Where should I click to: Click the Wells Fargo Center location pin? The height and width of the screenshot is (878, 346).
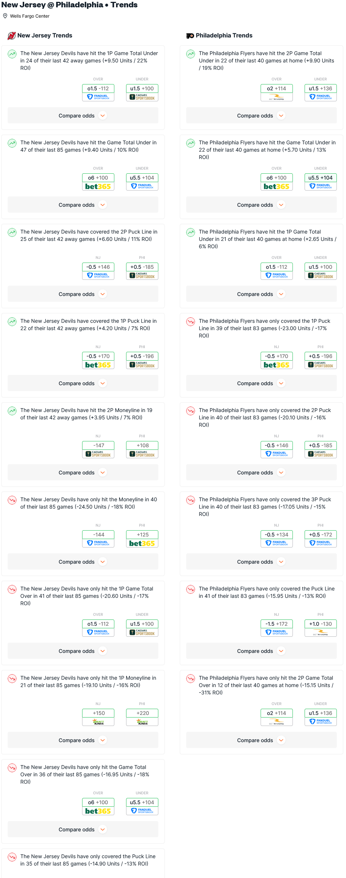[x=5, y=16]
